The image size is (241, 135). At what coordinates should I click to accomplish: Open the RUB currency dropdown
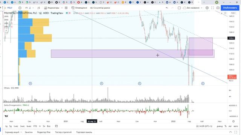[233, 13]
